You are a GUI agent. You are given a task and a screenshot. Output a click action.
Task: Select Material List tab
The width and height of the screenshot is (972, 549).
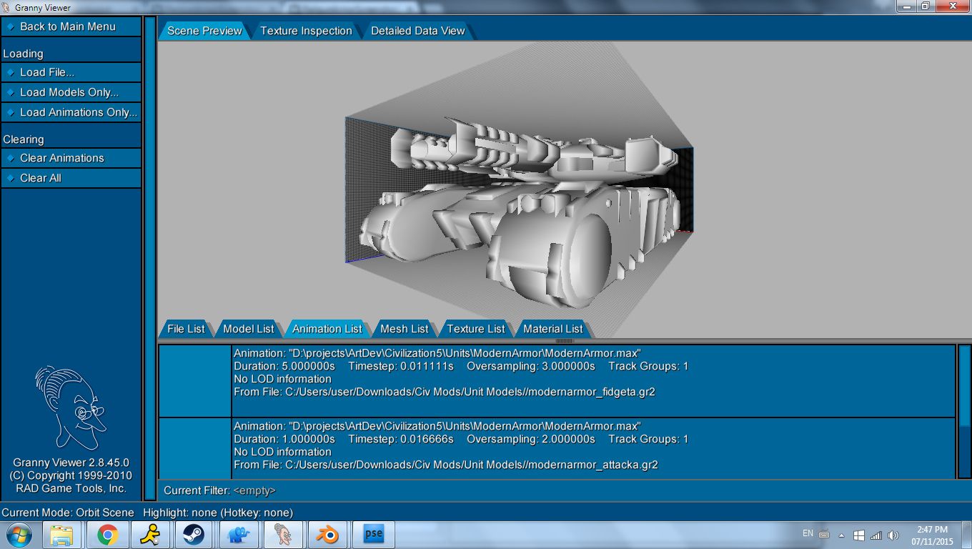pyautogui.click(x=552, y=329)
